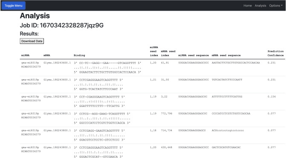Viewport: 286px width, 158px height.
Task: Expand the Options dropdown menu
Action: [x=276, y=6]
